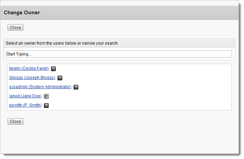Screen dimensions: 244x159
Task: Choose janed (Jane Doe) as owner
Action: tap(26, 96)
